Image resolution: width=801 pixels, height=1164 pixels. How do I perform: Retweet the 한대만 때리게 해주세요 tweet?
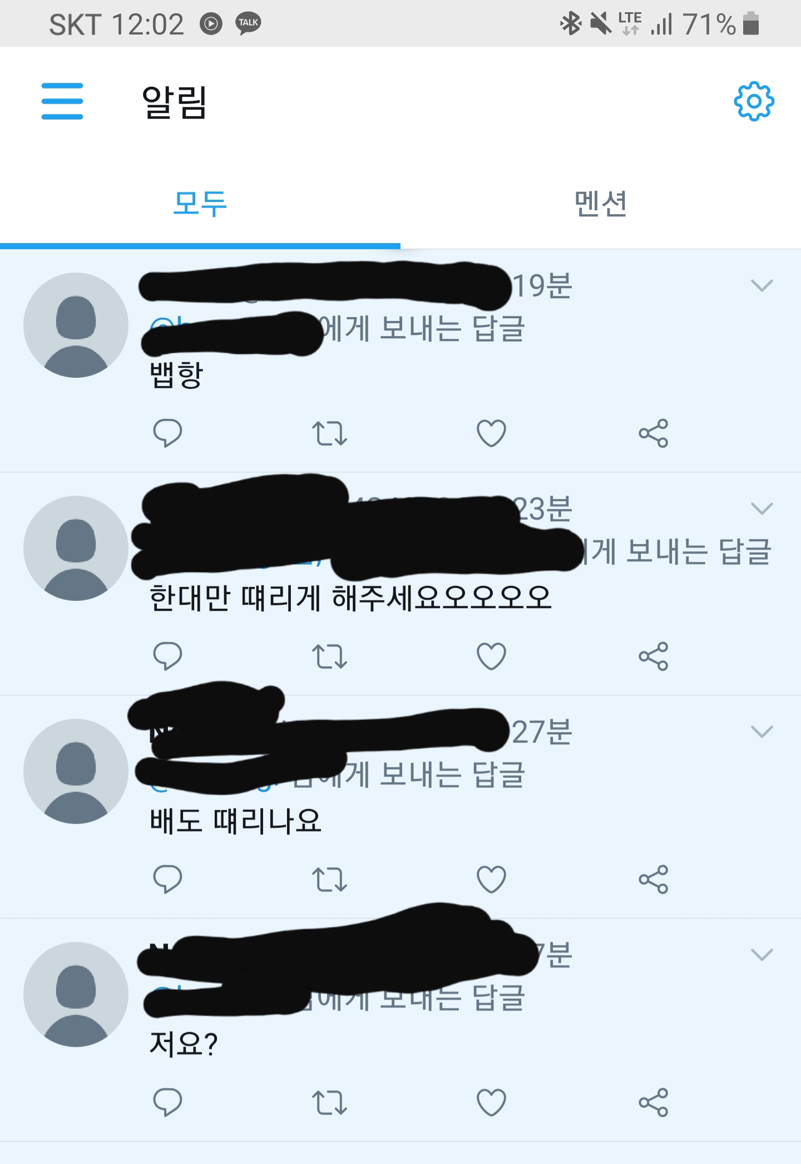pyautogui.click(x=329, y=657)
